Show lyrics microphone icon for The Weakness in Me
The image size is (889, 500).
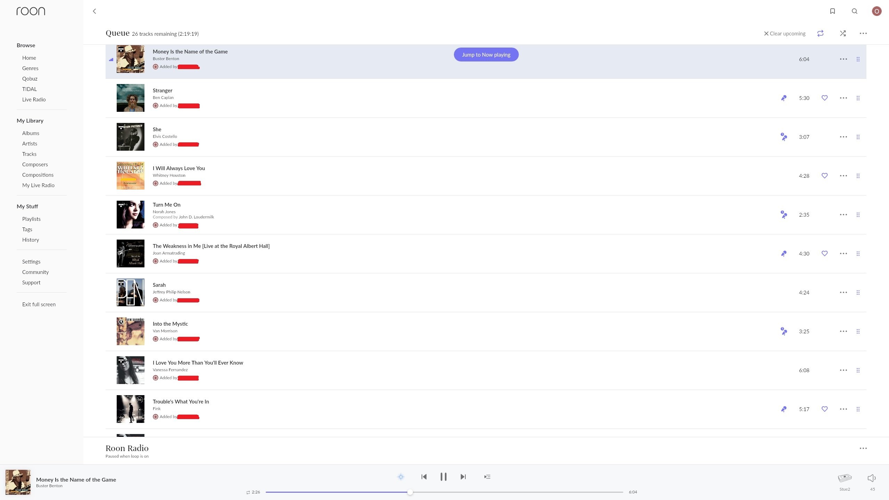pos(784,253)
